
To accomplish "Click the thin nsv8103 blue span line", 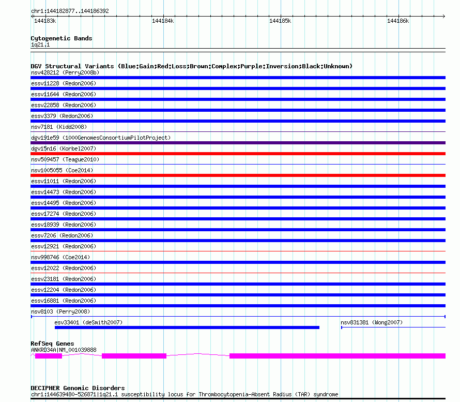I will coord(238,317).
